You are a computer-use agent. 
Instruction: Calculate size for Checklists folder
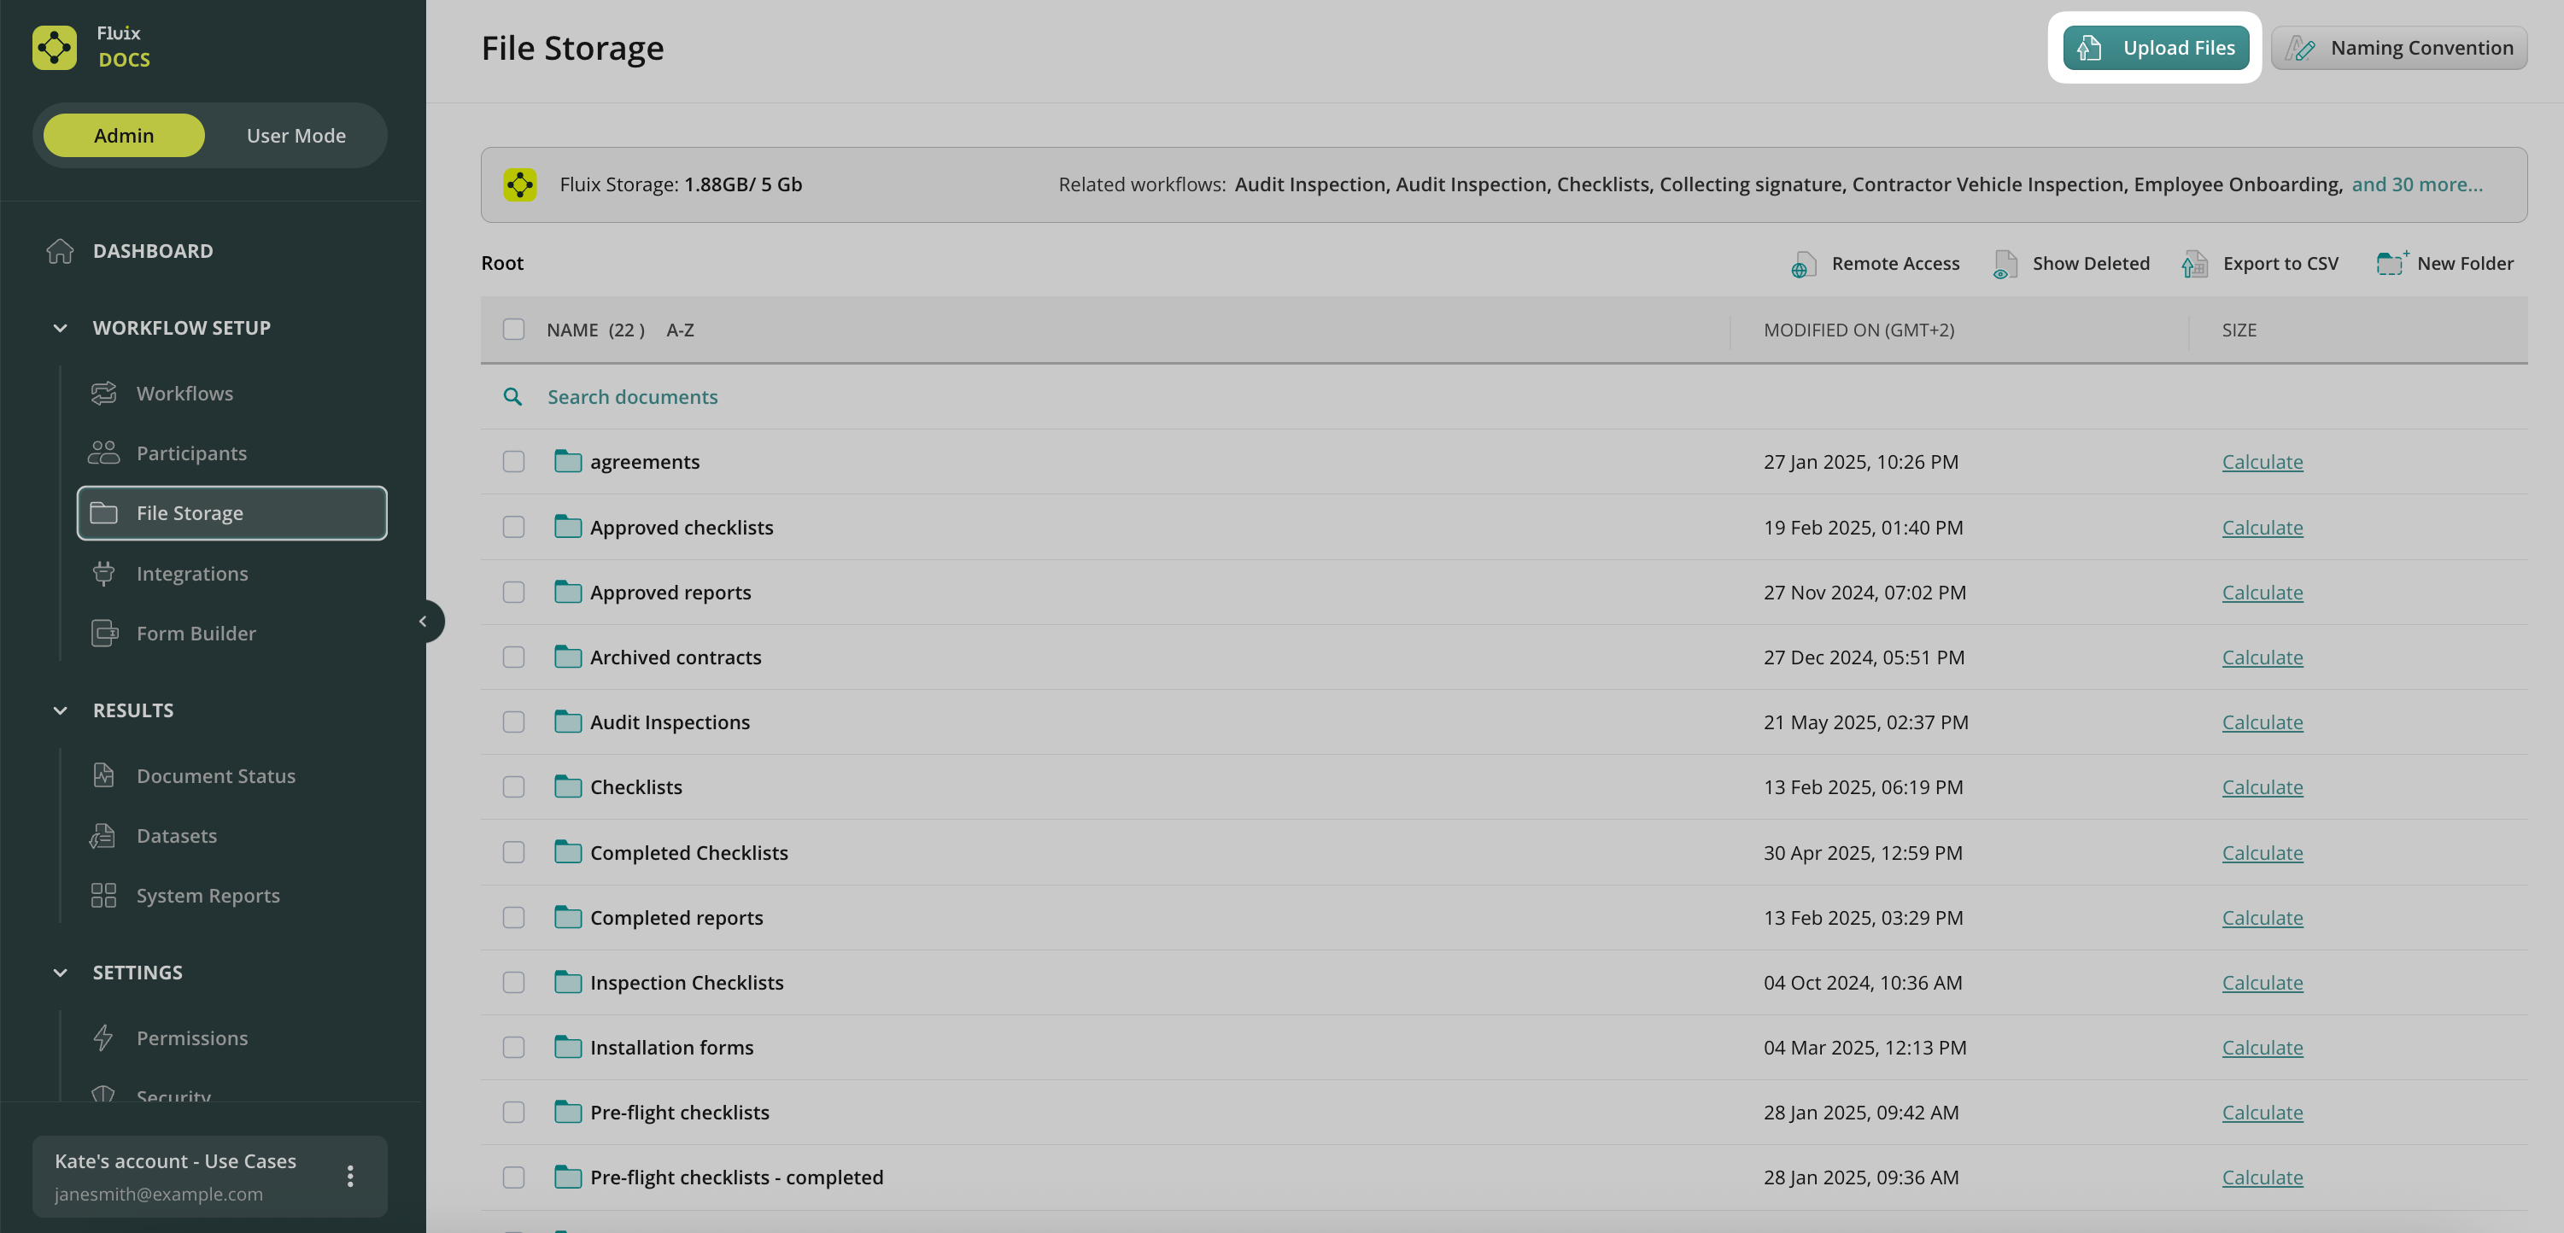point(2262,787)
